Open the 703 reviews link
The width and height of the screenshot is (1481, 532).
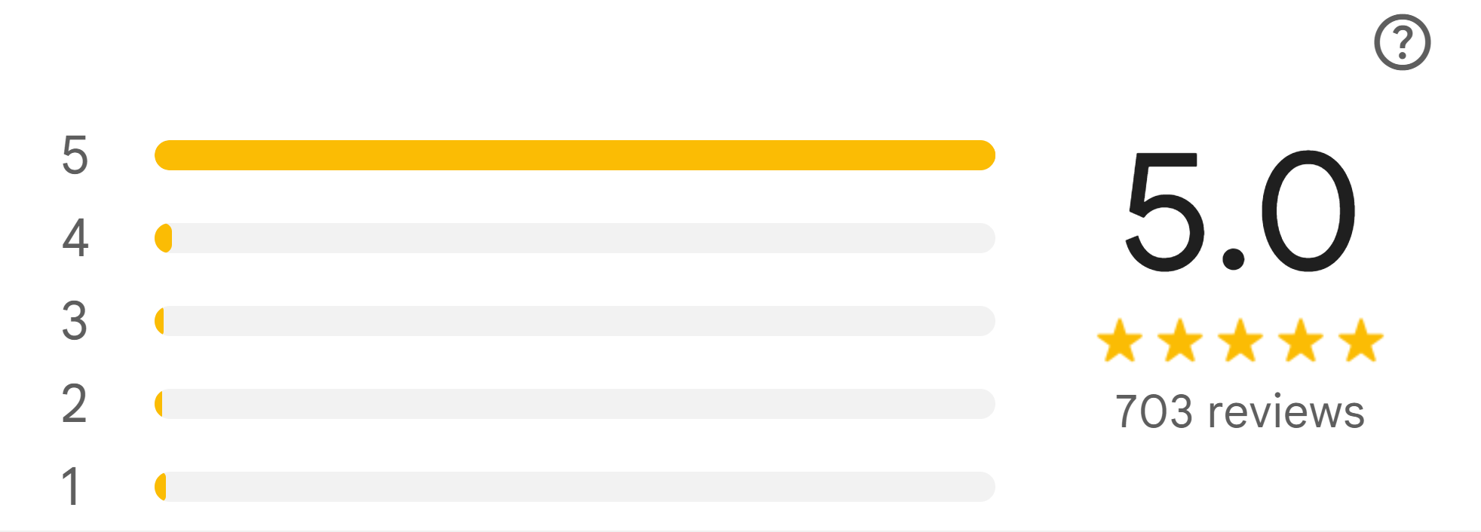[1240, 411]
